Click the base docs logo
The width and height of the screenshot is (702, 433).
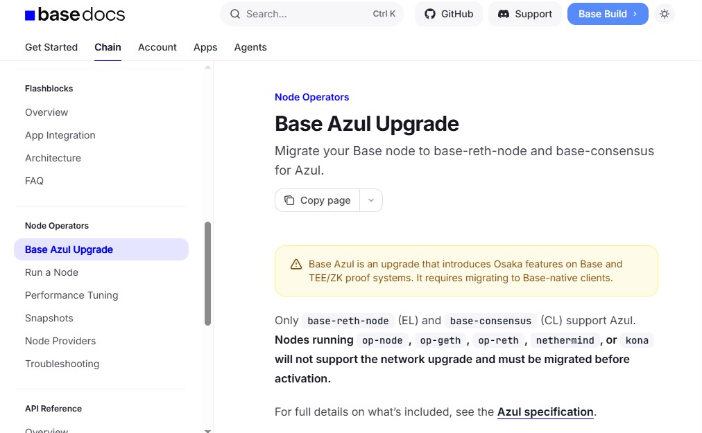(75, 15)
